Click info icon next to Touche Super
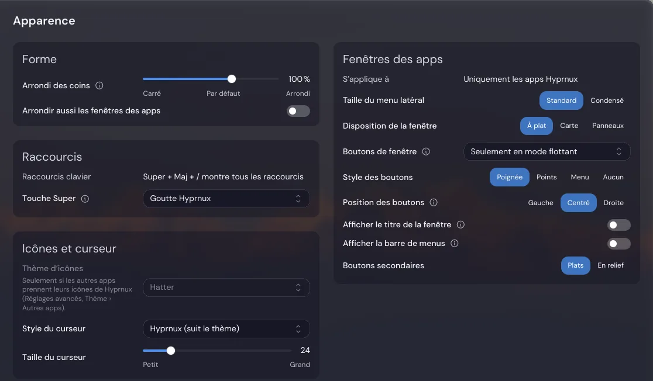 pos(85,199)
